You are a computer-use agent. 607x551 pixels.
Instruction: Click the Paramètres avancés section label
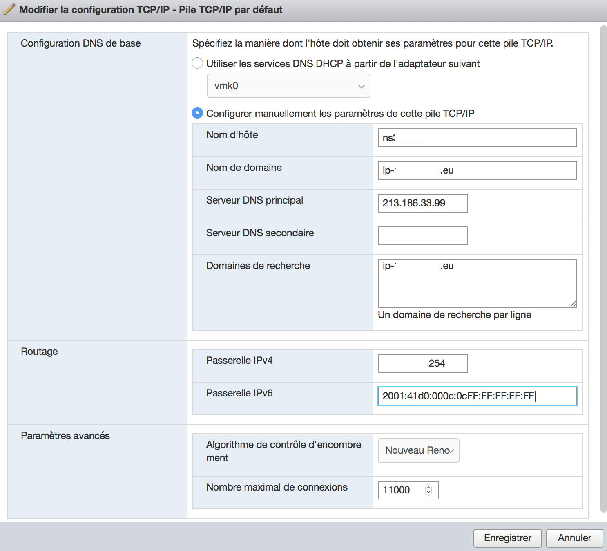(65, 436)
